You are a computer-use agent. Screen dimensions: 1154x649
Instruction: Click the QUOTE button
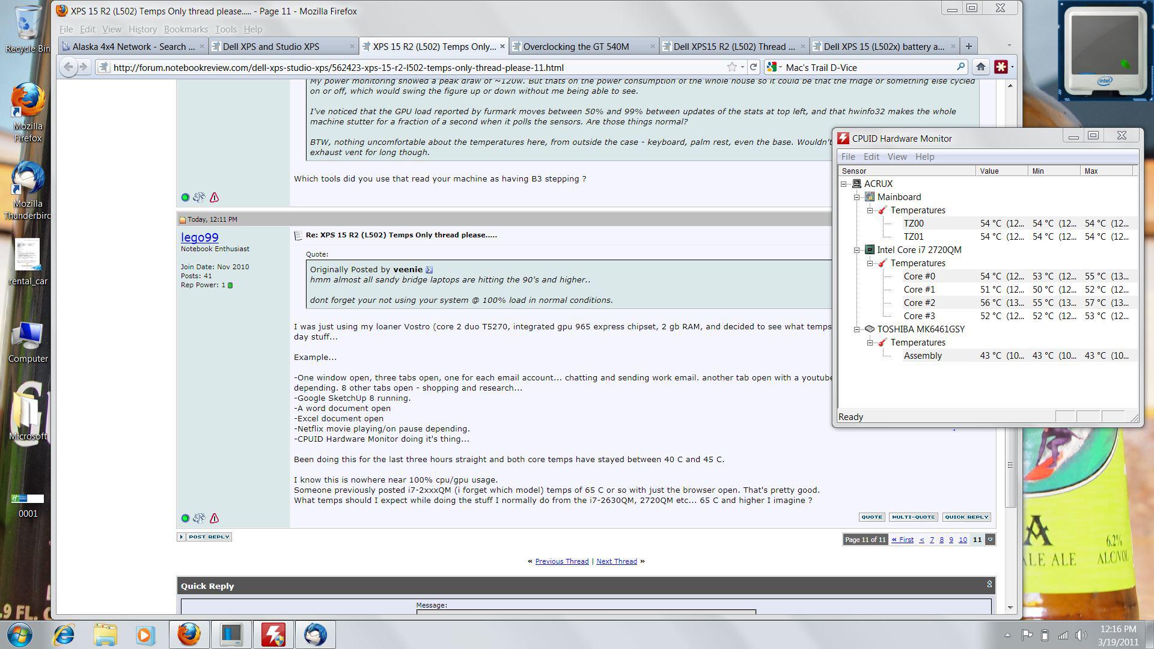pyautogui.click(x=872, y=517)
